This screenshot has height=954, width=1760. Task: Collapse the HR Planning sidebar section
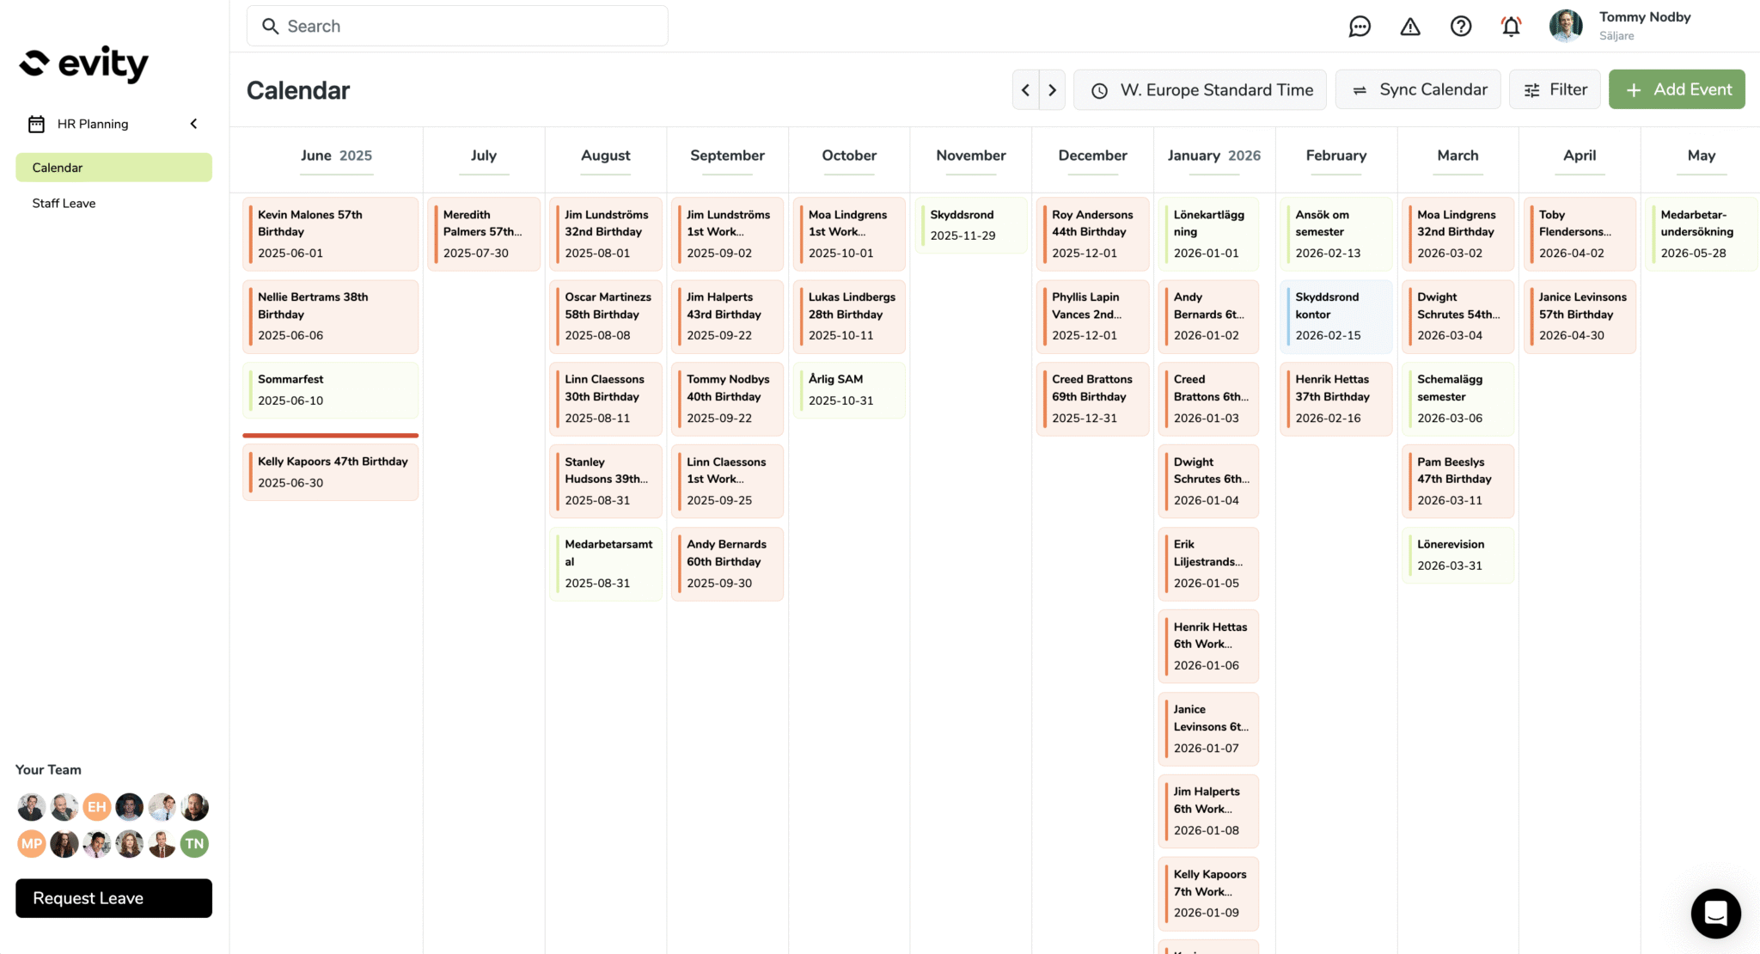(193, 124)
